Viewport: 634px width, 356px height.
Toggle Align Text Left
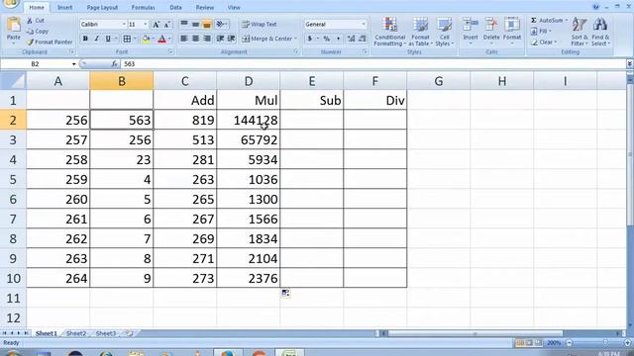point(184,39)
